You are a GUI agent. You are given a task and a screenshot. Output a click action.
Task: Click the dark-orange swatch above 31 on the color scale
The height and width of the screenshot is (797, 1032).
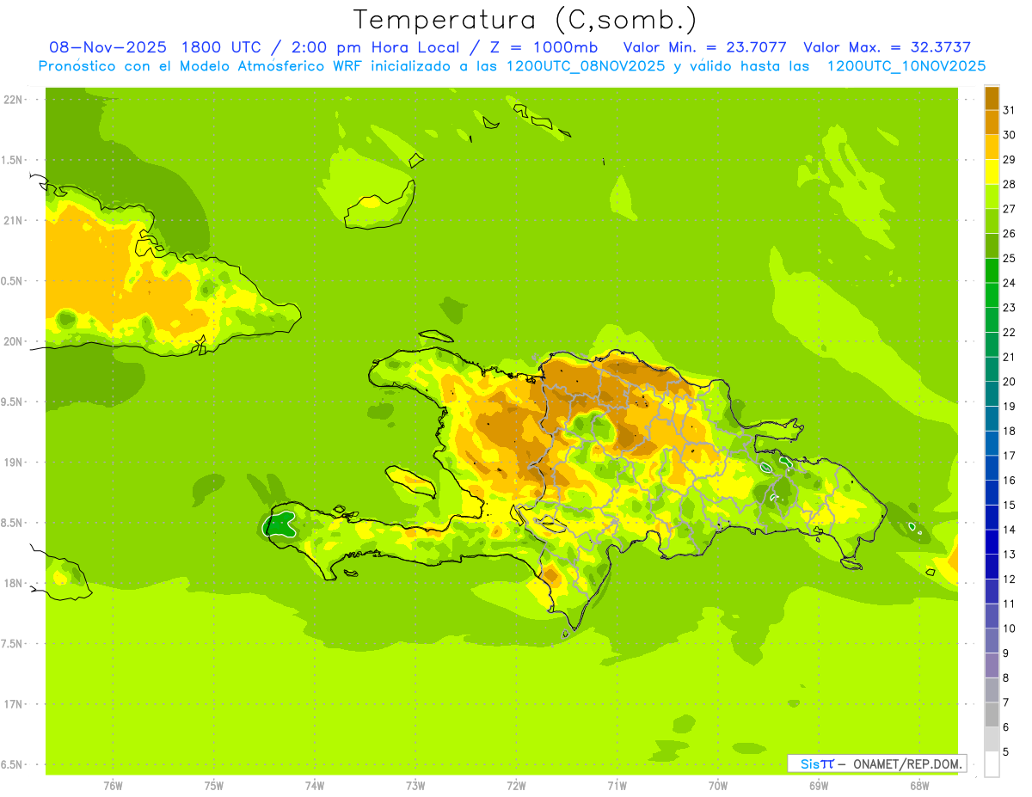[x=992, y=98]
